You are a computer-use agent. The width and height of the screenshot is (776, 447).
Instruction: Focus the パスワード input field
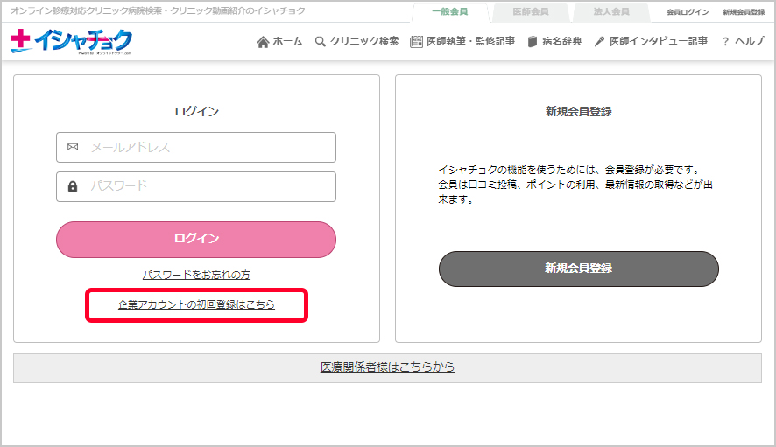point(208,186)
